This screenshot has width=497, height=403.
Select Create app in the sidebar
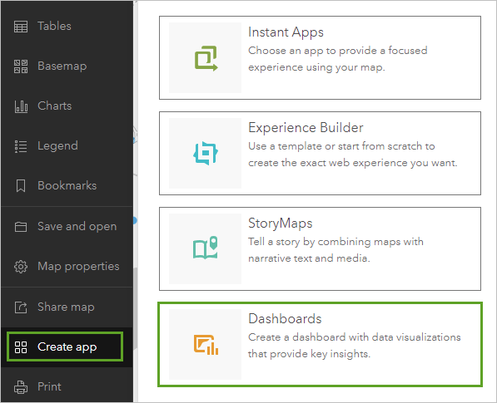[x=65, y=346]
